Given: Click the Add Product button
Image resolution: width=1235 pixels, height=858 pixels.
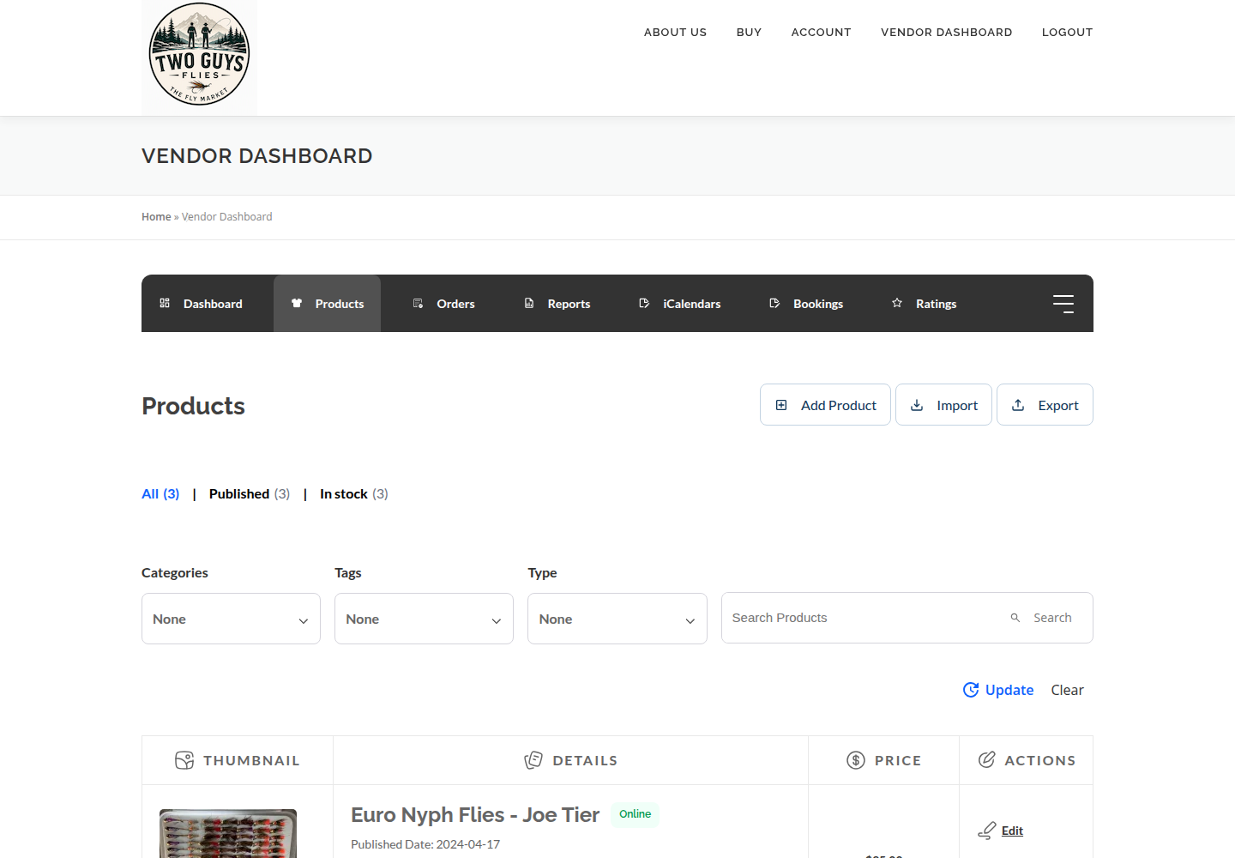Looking at the screenshot, I should coord(825,405).
